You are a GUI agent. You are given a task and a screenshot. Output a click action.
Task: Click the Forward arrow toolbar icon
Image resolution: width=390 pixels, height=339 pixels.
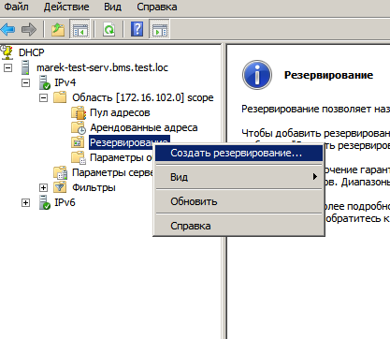click(x=29, y=29)
